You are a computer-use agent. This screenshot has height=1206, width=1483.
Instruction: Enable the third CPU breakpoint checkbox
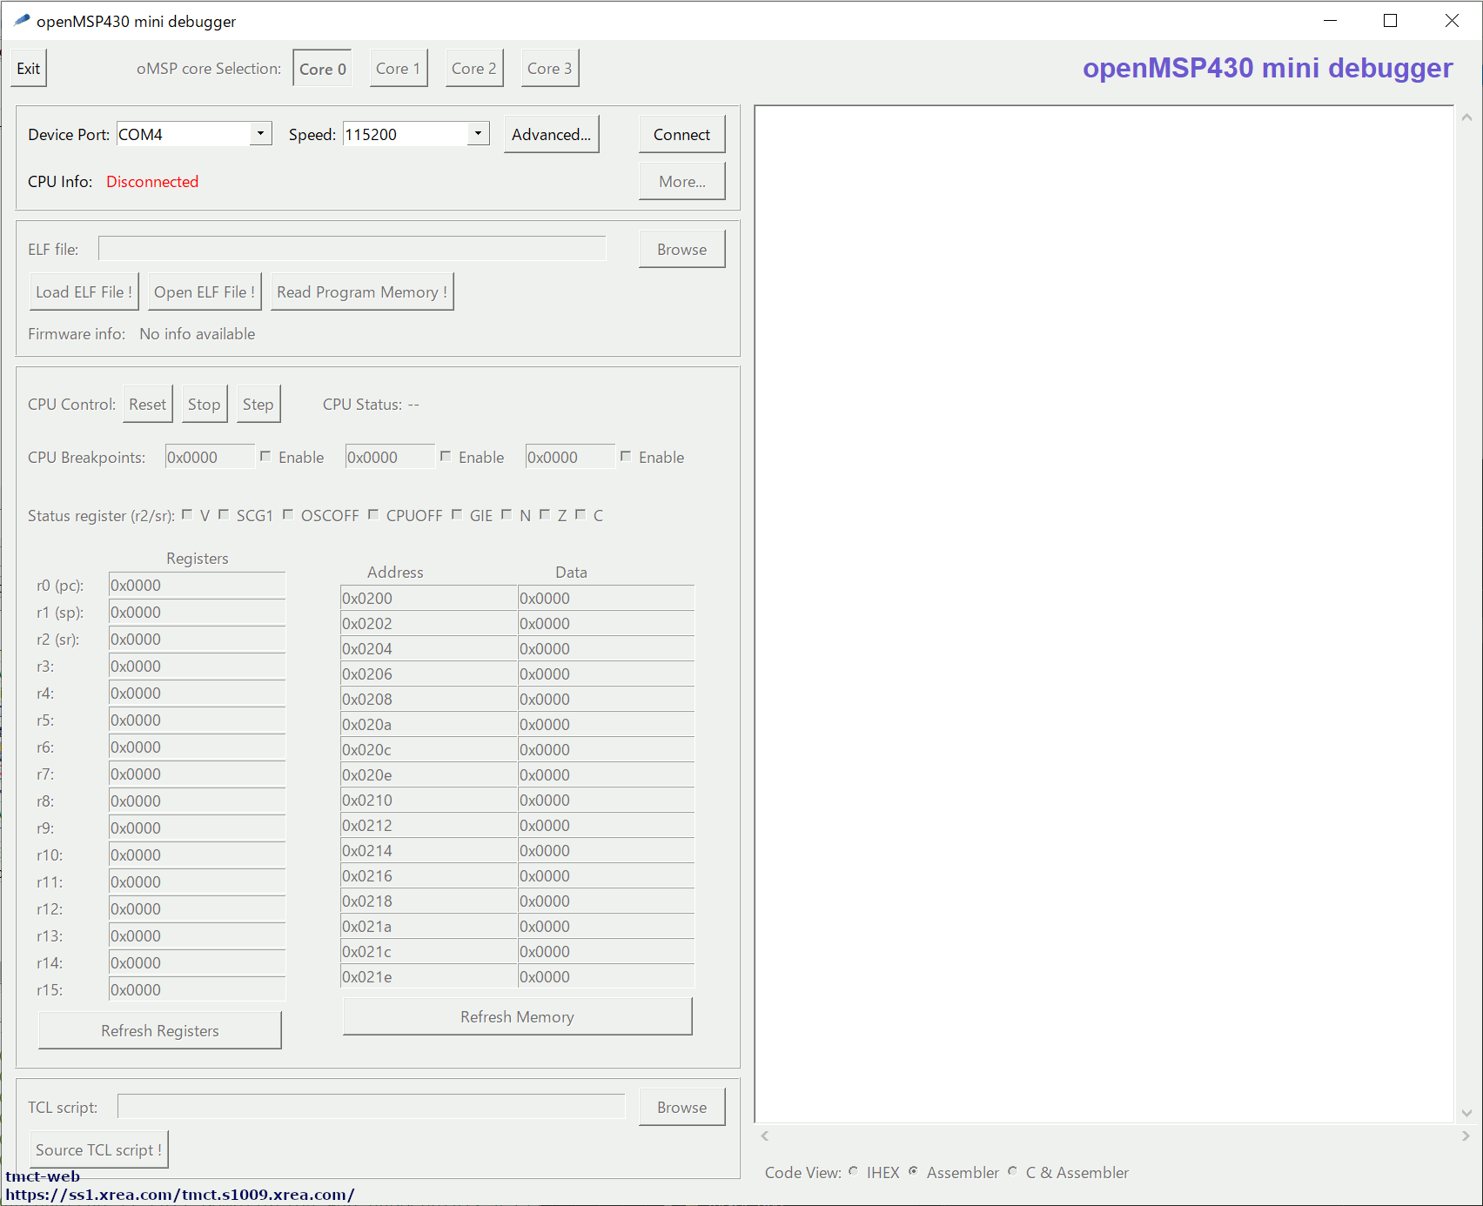[626, 456]
